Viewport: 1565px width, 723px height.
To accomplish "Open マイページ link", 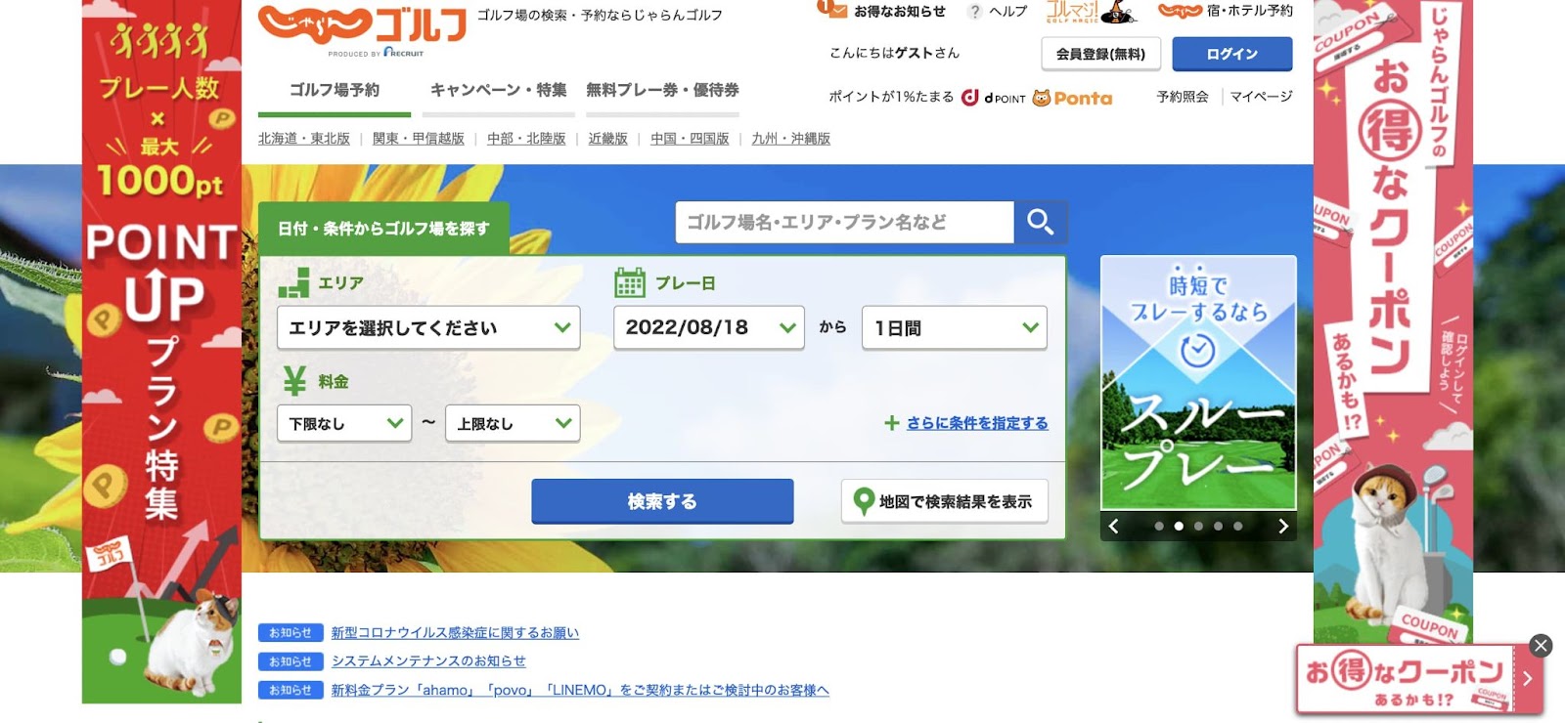I will click(1261, 97).
